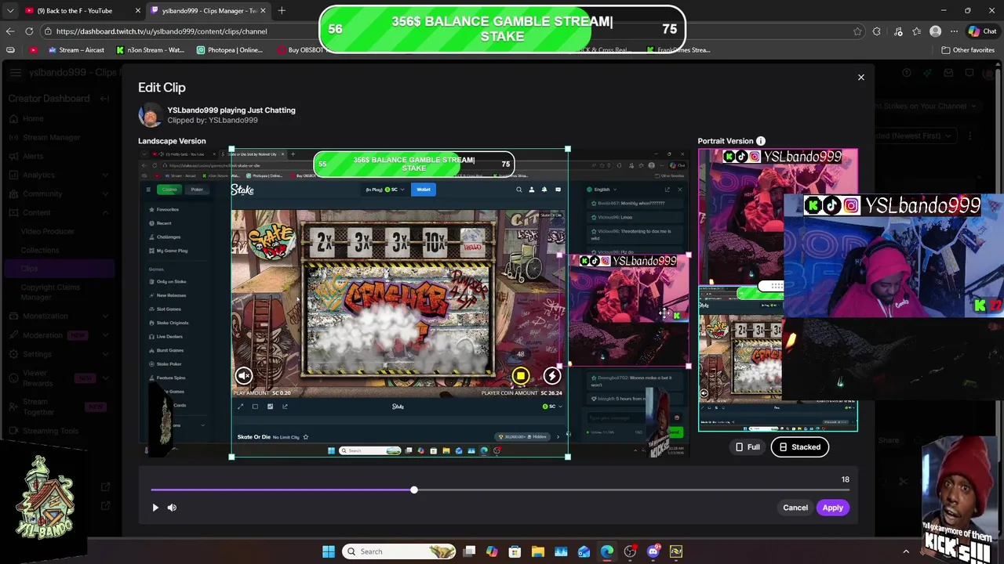
Task: Click the portrait version preview thumbnail
Action: click(x=778, y=290)
